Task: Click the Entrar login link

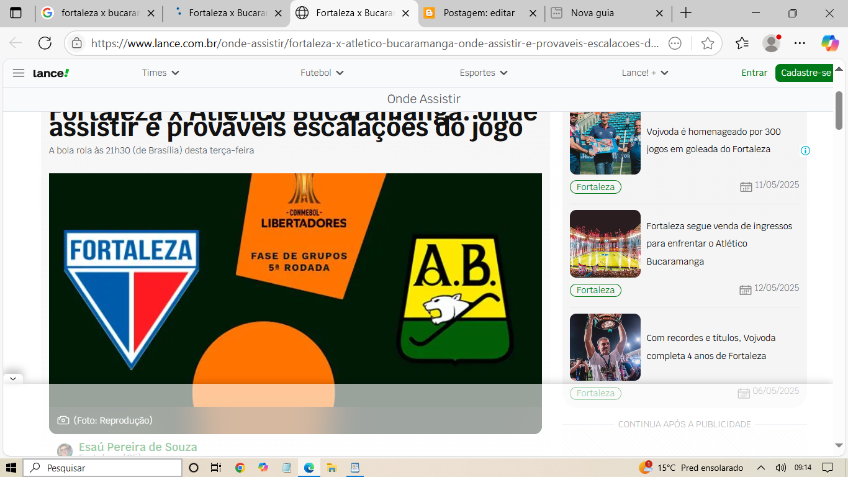Action: 754,73
